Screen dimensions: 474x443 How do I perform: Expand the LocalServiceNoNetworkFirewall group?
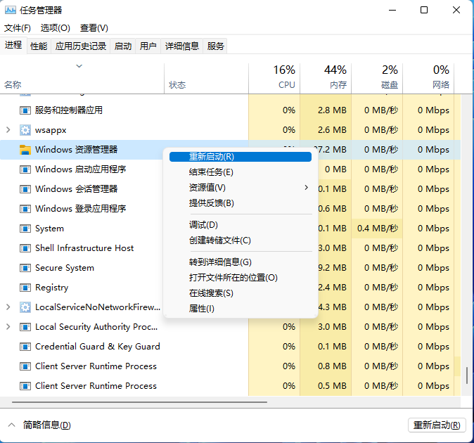click(8, 307)
